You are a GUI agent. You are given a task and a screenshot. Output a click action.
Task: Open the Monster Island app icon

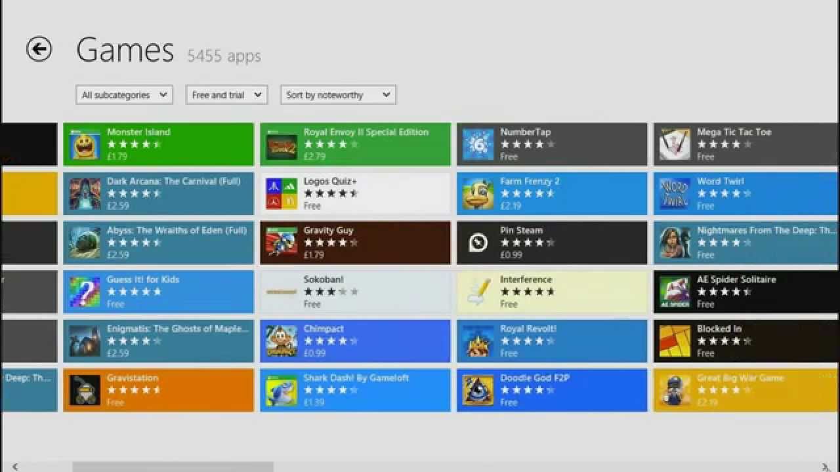(x=85, y=144)
